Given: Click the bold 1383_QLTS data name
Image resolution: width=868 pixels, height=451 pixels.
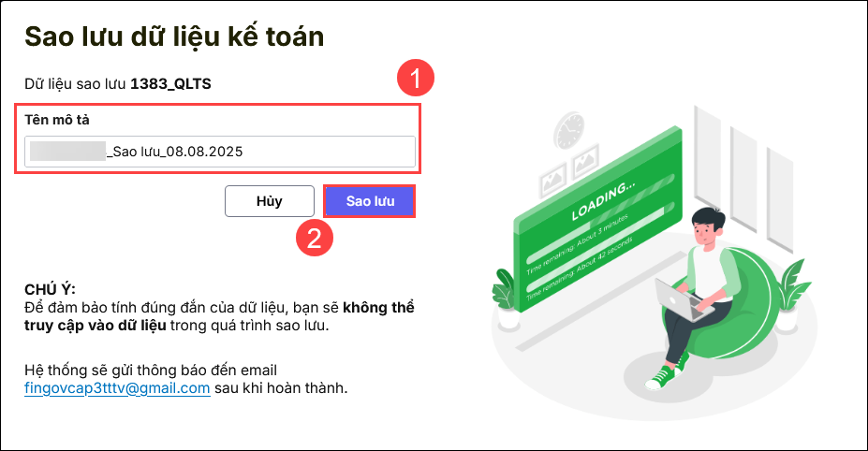Looking at the screenshot, I should pos(170,83).
